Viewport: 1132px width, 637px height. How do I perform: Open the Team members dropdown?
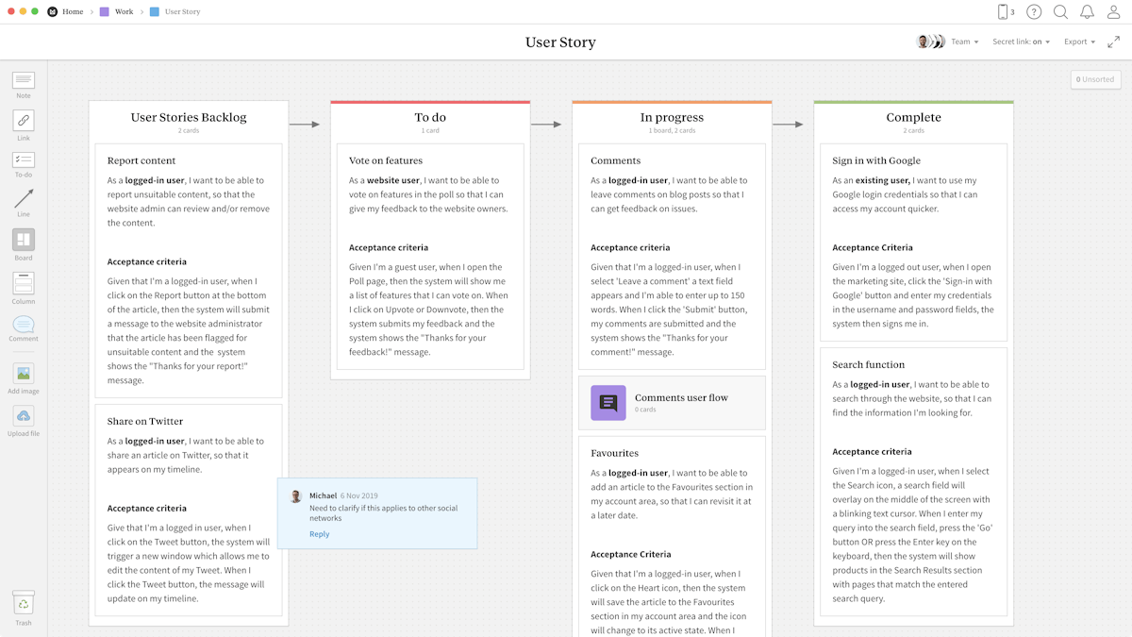[964, 42]
